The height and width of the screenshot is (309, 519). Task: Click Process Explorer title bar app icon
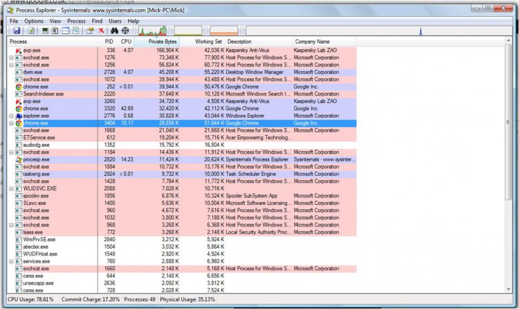10,10
